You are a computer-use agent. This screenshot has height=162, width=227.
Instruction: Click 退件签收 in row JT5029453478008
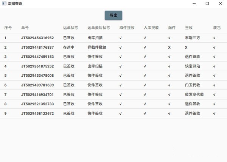(193, 76)
